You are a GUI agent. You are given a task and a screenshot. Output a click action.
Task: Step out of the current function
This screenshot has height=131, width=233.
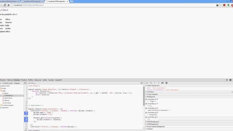coord(159,83)
